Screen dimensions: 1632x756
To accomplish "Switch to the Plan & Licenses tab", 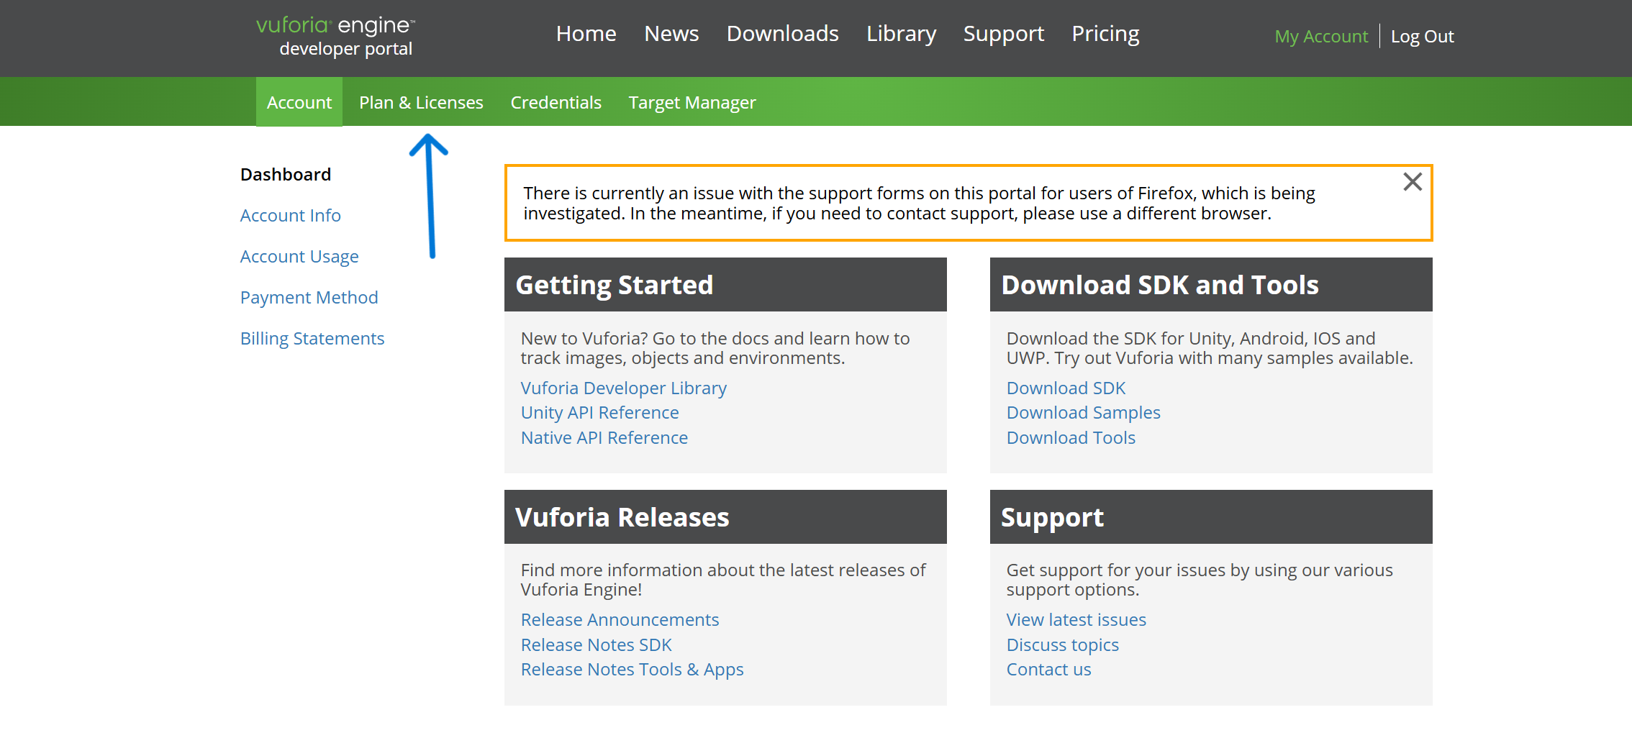I will click(x=421, y=102).
